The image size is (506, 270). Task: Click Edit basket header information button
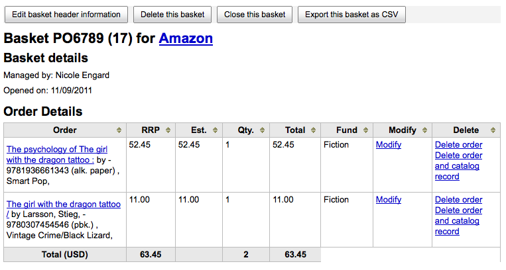tap(66, 15)
